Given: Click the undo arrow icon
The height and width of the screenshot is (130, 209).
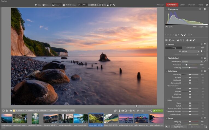Looking at the screenshot, I should (x=166, y=35).
